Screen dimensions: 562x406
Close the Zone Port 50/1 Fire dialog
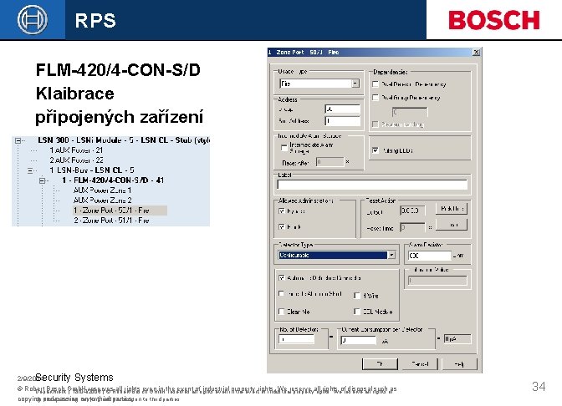tap(476, 53)
